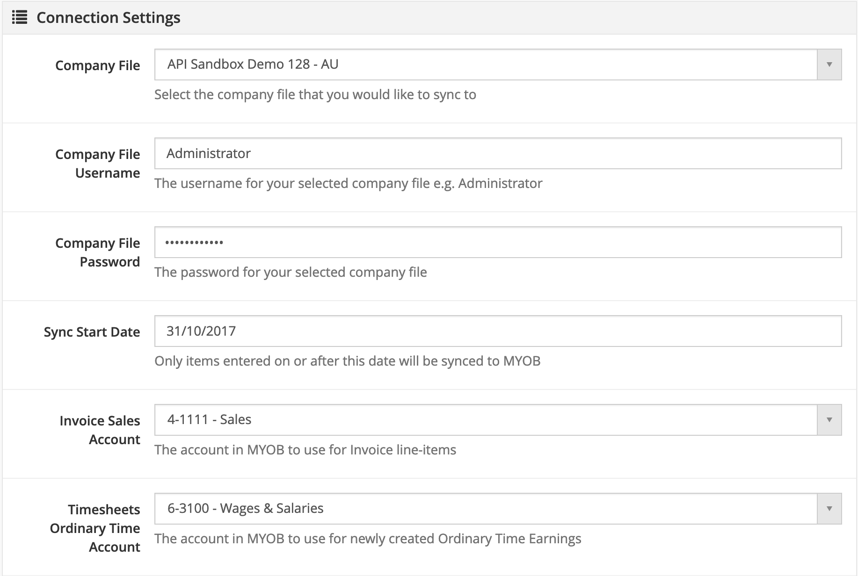Expand the Timesheets Ordinary Time Account dropdown

[486, 509]
